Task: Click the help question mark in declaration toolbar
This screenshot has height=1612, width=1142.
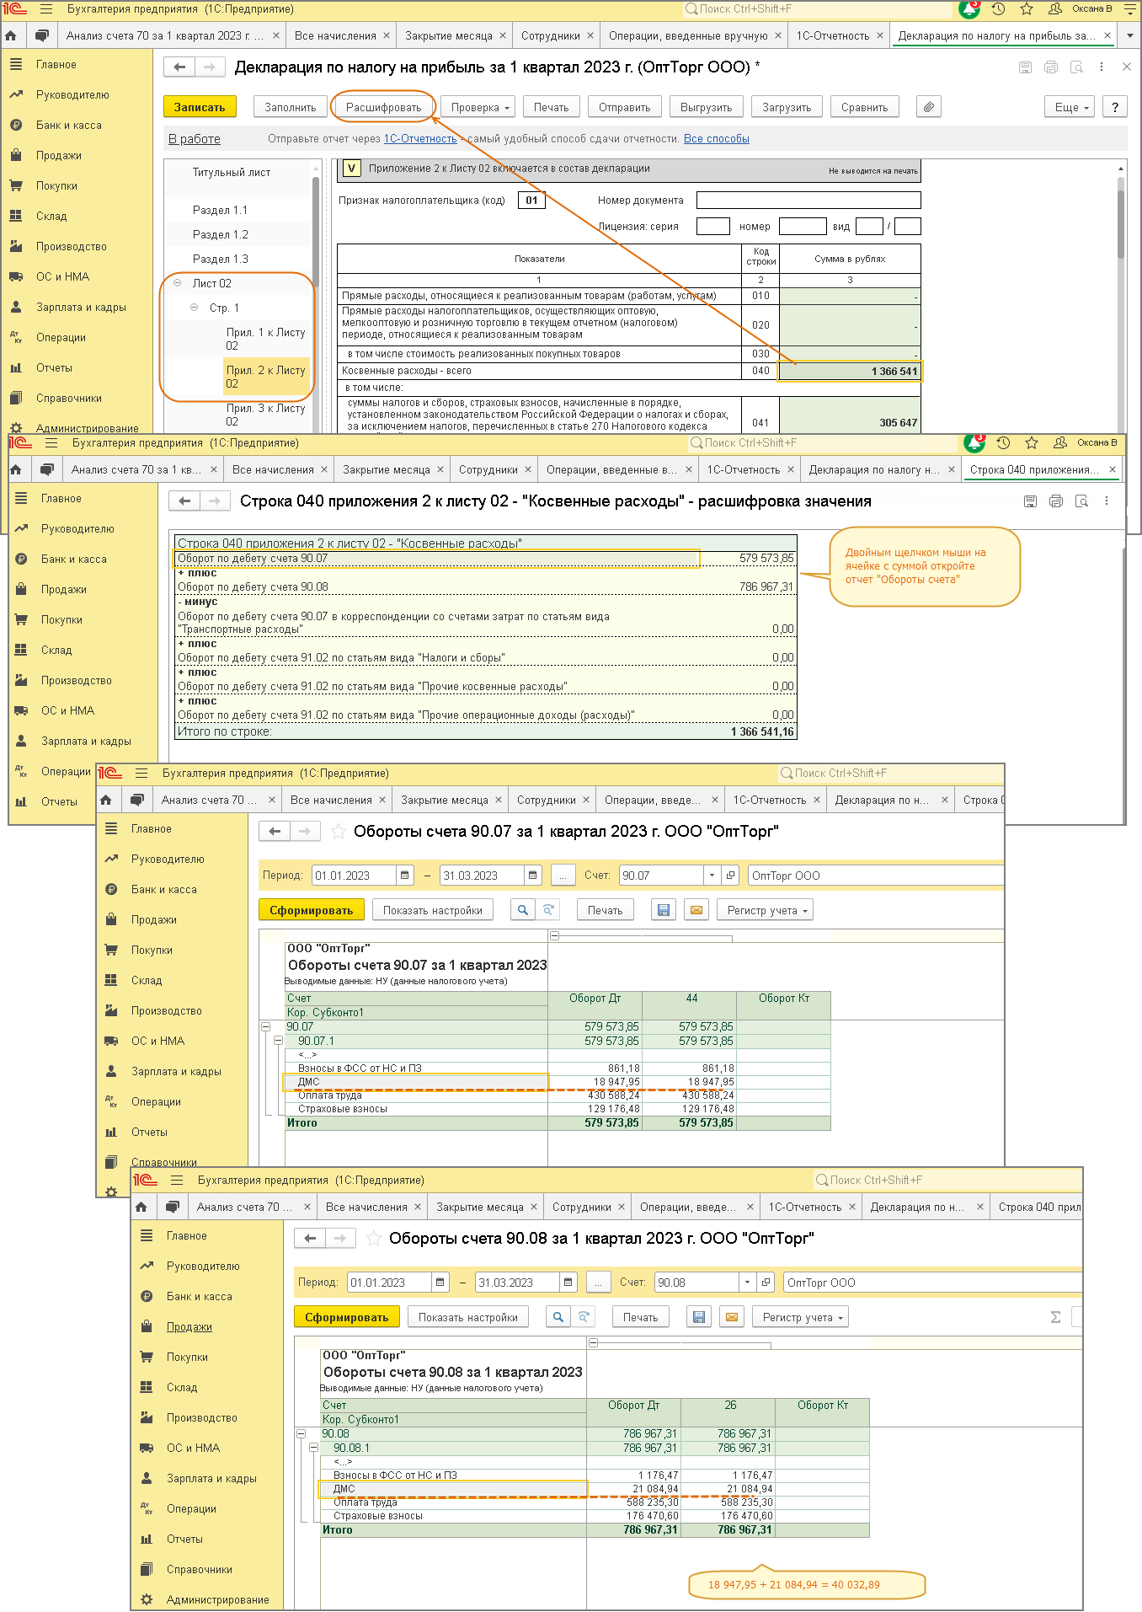Action: (1115, 107)
